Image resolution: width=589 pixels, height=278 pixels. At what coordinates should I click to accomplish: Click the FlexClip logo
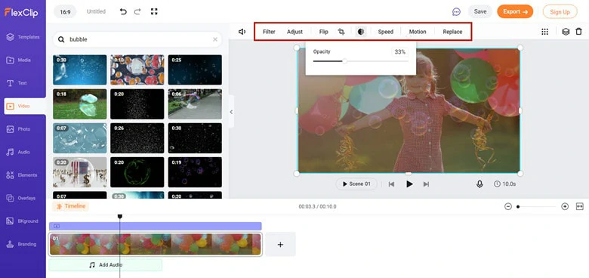tap(21, 12)
